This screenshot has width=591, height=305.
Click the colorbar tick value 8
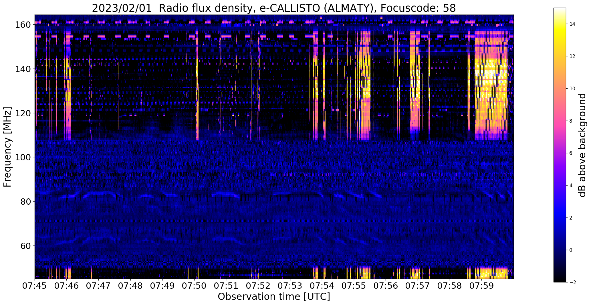[x=571, y=121]
